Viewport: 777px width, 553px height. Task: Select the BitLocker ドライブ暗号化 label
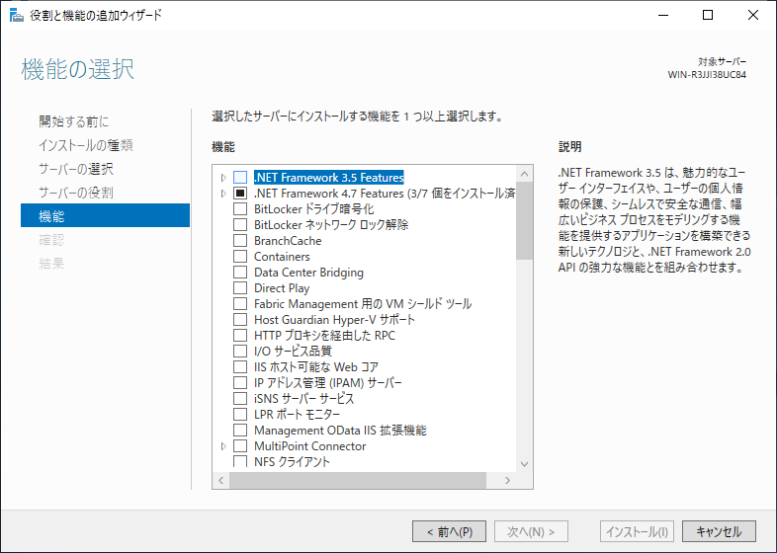(314, 209)
